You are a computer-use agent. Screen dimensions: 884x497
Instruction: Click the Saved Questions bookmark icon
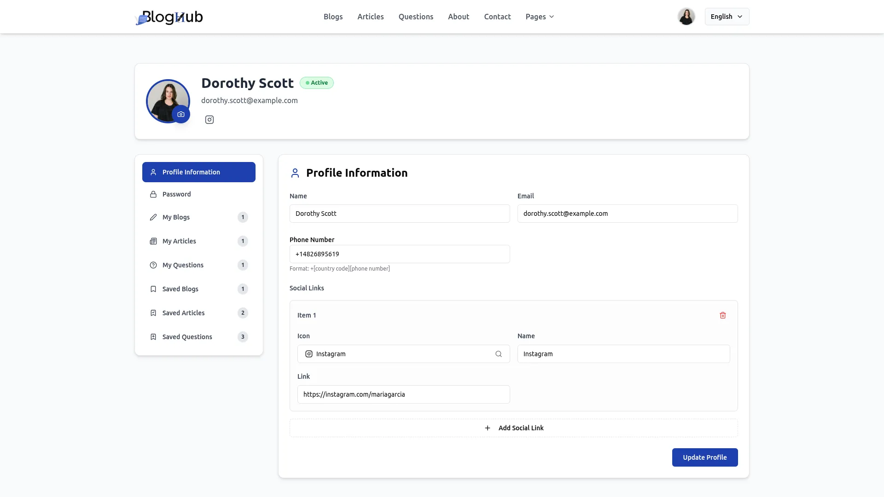tap(153, 337)
